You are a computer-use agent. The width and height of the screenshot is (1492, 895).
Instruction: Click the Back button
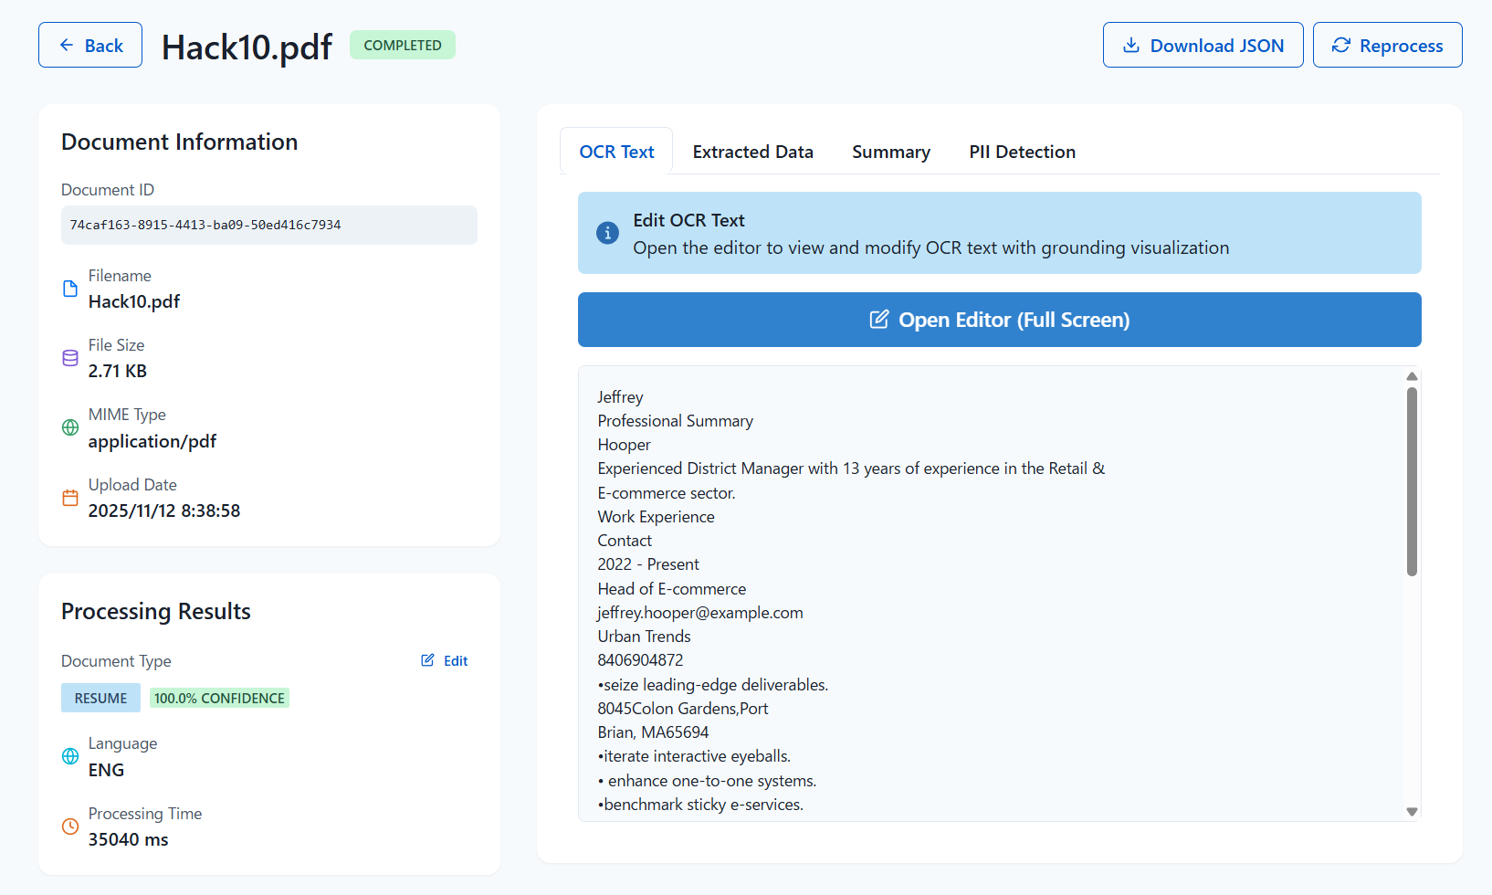pos(90,45)
